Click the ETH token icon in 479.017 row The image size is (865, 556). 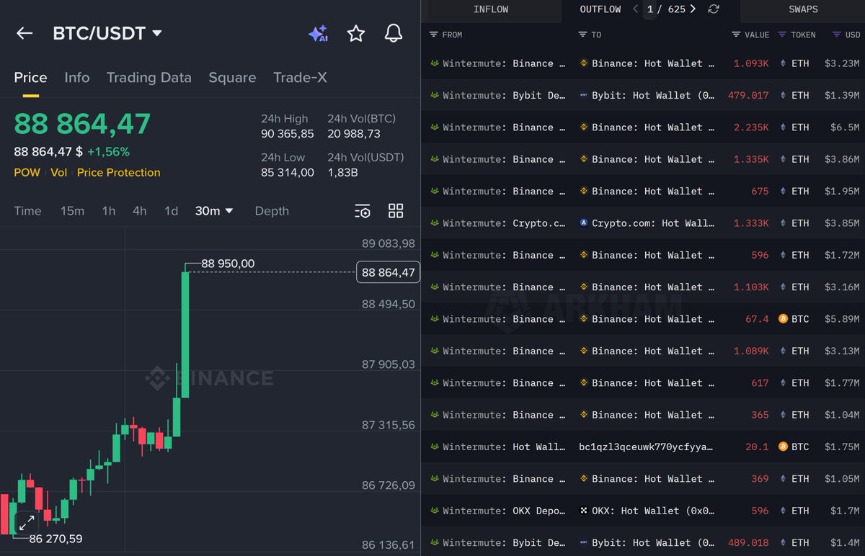[783, 95]
